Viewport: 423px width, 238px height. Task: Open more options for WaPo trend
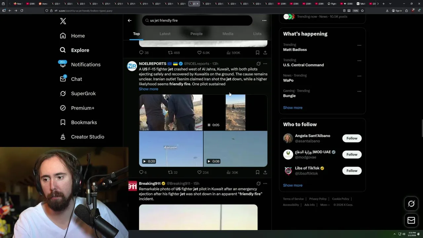pos(359,76)
